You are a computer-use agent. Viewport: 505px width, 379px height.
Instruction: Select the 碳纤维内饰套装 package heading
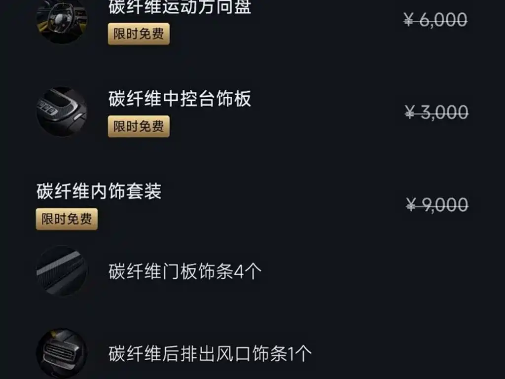pyautogui.click(x=99, y=191)
